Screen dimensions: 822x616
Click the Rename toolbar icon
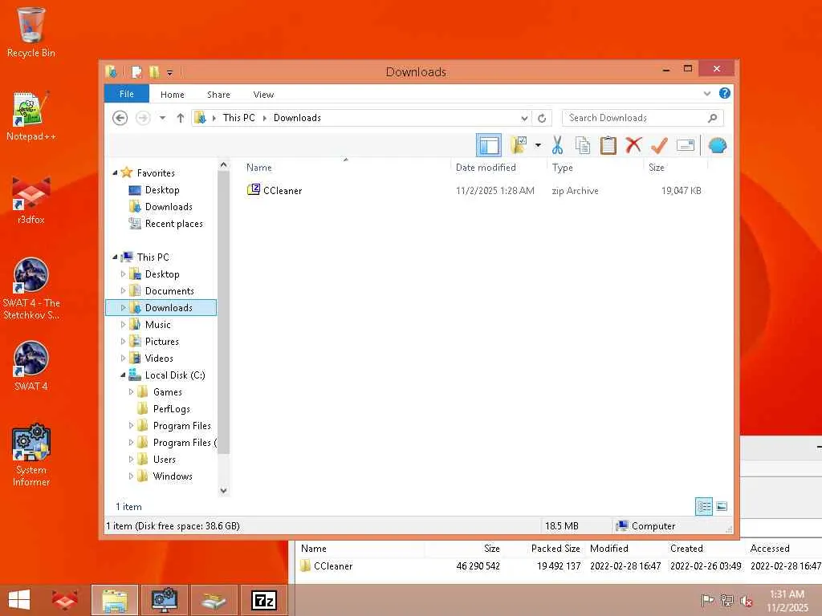pos(686,145)
